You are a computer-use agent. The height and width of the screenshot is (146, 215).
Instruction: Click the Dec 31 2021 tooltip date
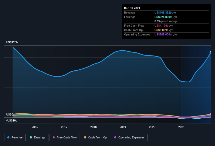[x=132, y=8]
